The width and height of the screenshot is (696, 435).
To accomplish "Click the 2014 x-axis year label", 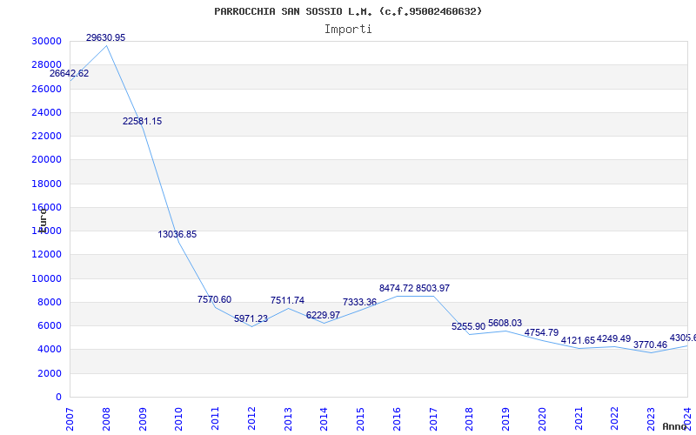I will (324, 418).
